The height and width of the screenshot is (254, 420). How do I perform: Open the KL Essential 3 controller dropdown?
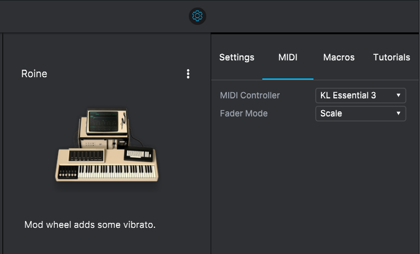(x=361, y=95)
